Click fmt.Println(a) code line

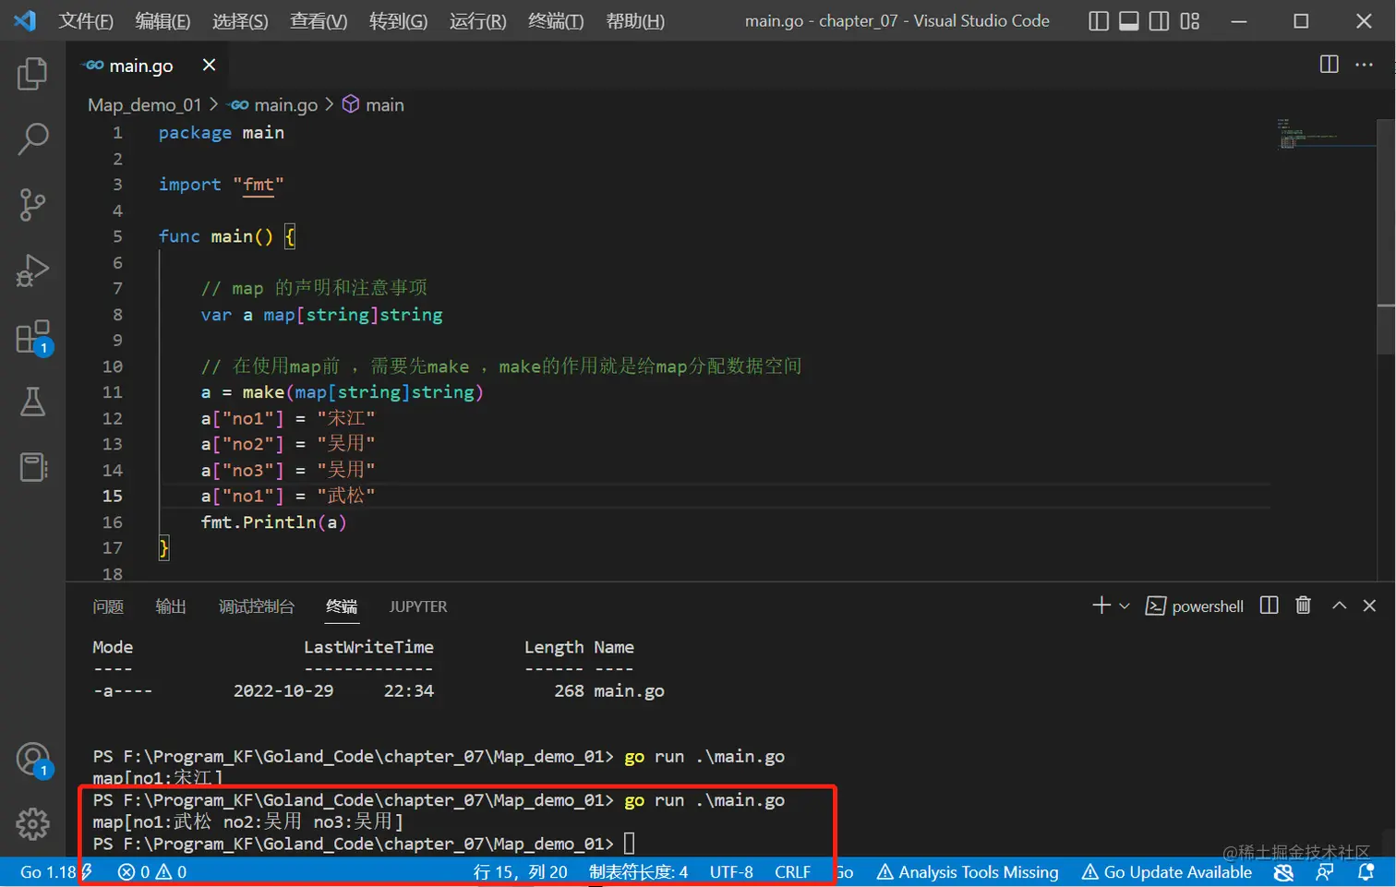pos(273,521)
